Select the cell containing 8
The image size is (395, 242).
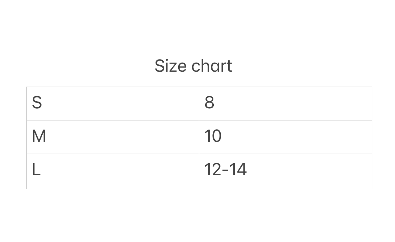[x=285, y=103]
